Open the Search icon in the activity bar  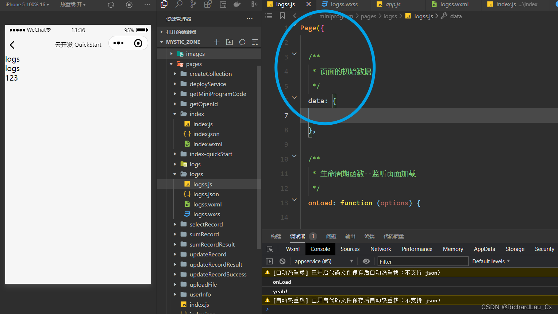(x=179, y=4)
